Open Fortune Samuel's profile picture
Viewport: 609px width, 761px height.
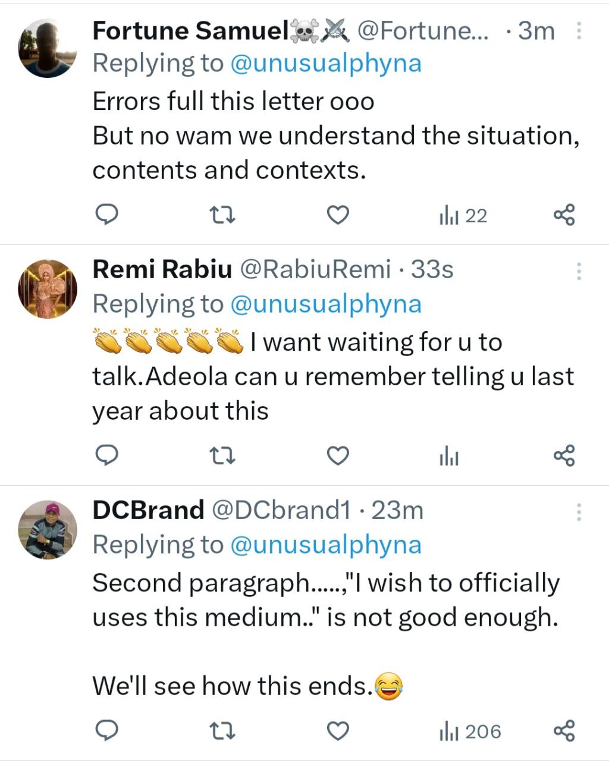point(48,47)
